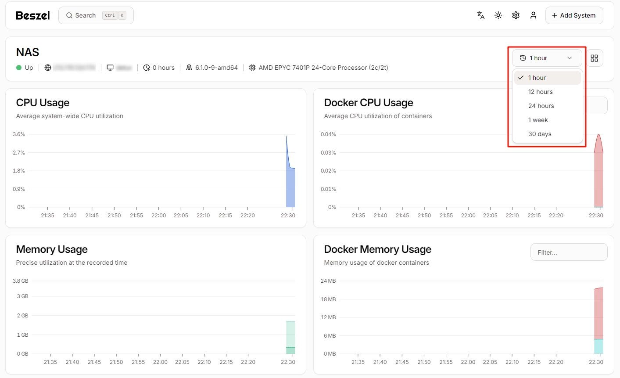The image size is (620, 378).
Task: Click the grid layout toggle icon
Action: point(594,58)
